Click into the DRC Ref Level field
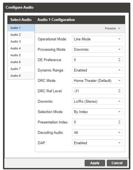The width and height of the screenshot is (133, 170). click(95, 91)
